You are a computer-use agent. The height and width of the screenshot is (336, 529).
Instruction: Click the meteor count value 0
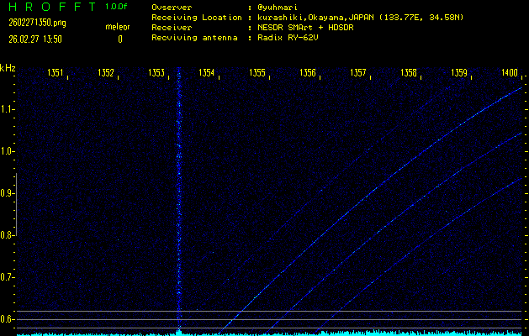pos(119,39)
